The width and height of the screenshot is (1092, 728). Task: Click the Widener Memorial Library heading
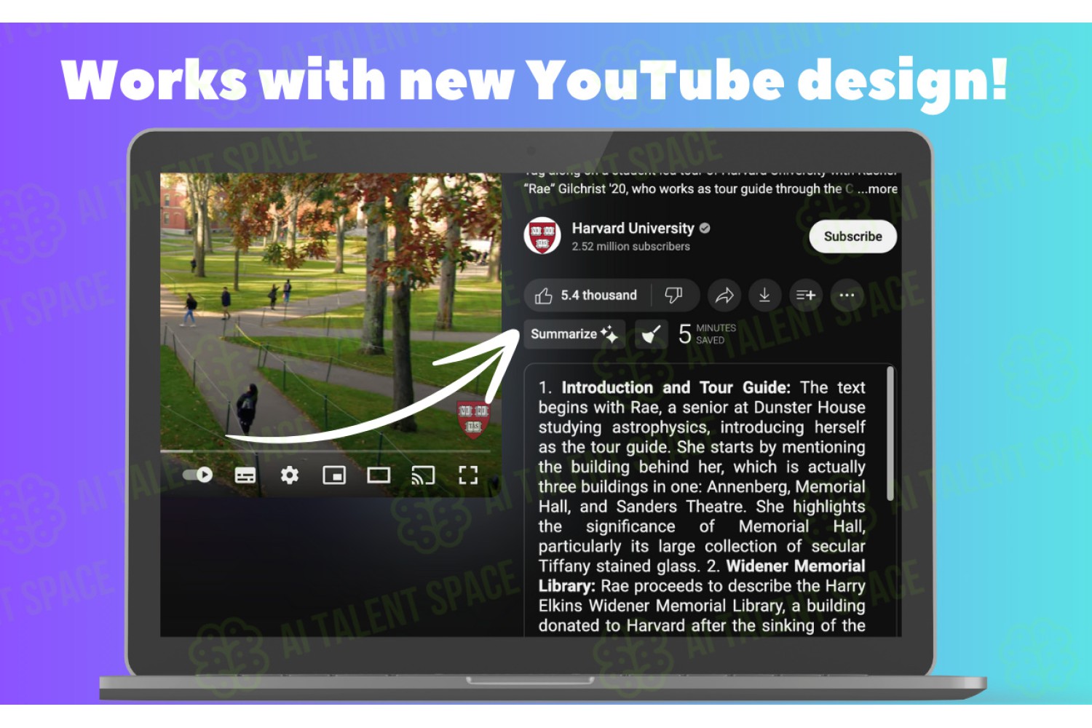(x=702, y=576)
